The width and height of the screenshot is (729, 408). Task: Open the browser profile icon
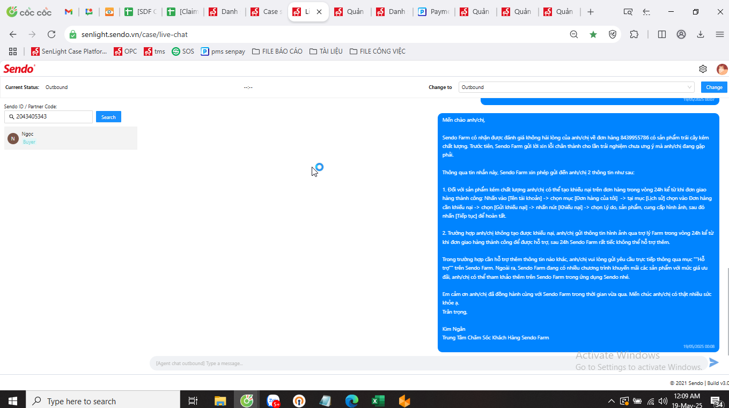pos(681,34)
